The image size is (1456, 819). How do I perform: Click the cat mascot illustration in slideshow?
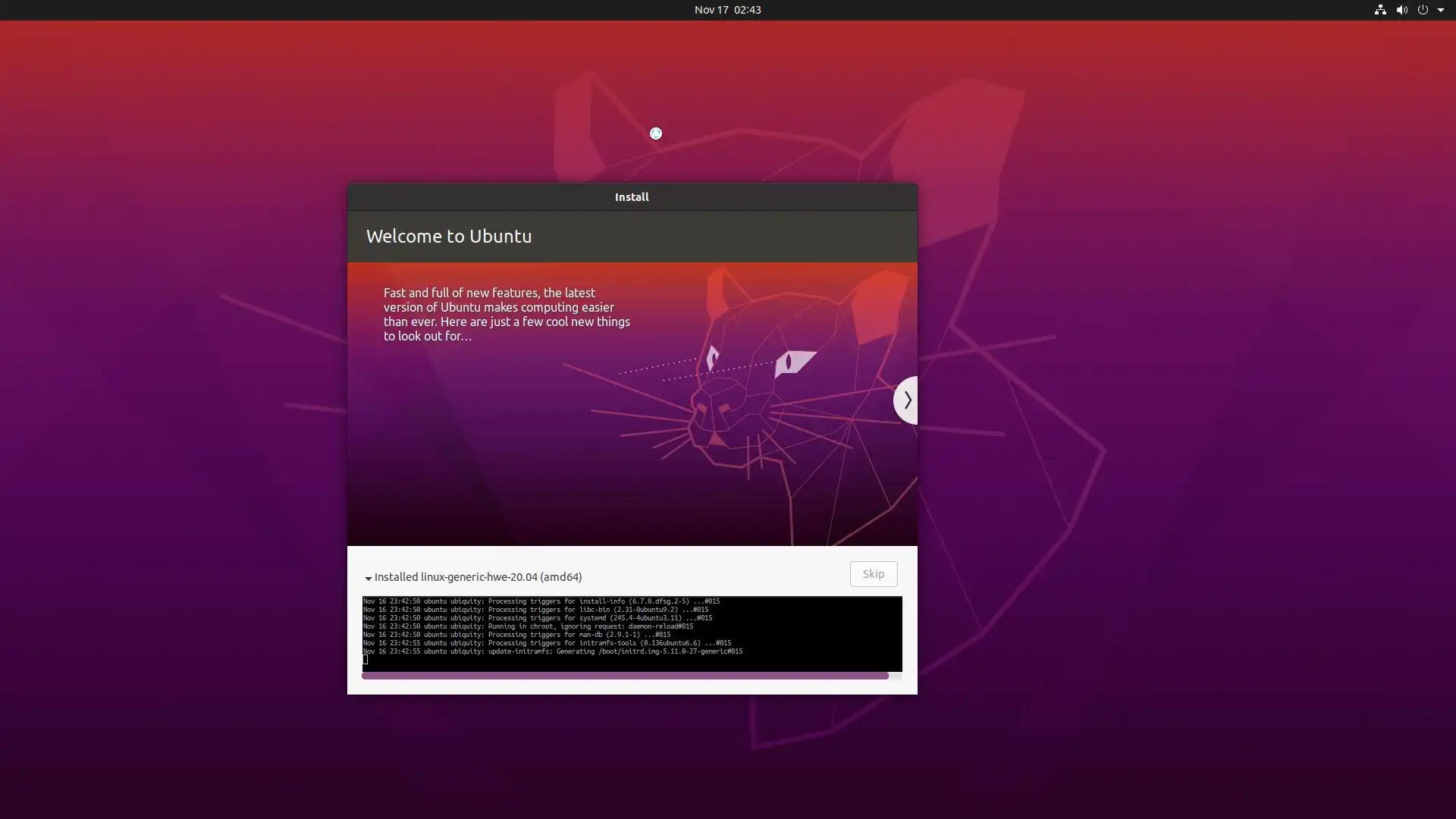766,394
